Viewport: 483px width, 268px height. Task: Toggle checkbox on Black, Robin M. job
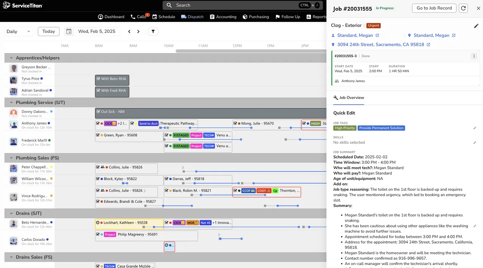pyautogui.click(x=167, y=190)
